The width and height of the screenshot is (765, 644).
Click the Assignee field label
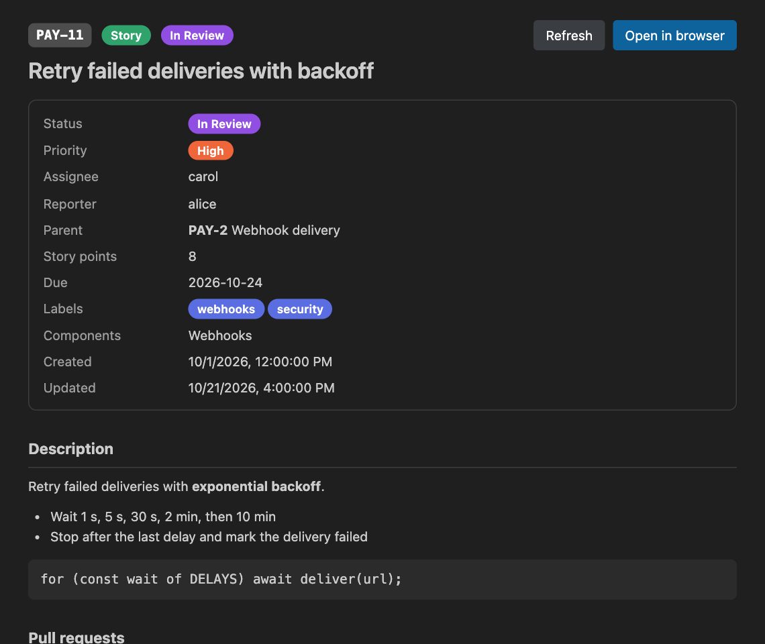point(70,176)
